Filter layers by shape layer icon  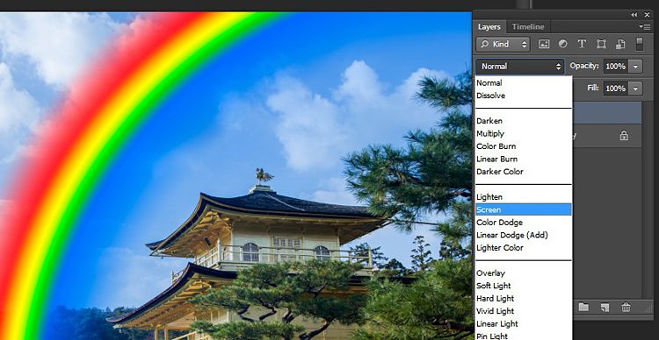click(601, 44)
